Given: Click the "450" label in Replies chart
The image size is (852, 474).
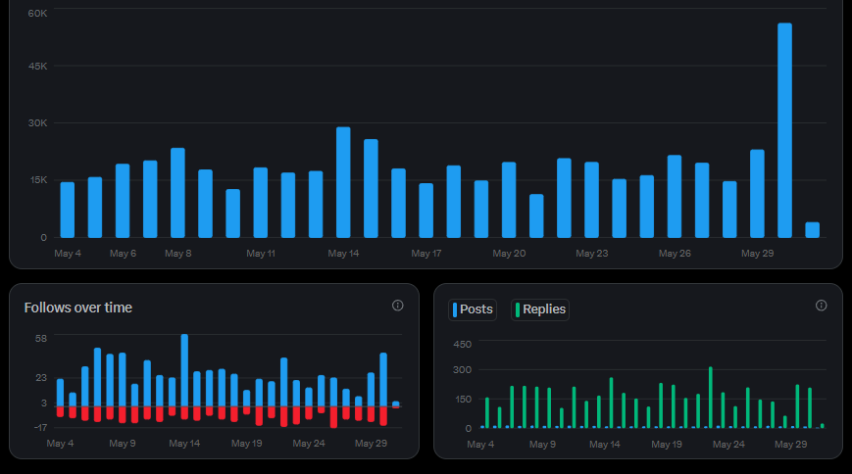Looking at the screenshot, I should click(x=463, y=344).
